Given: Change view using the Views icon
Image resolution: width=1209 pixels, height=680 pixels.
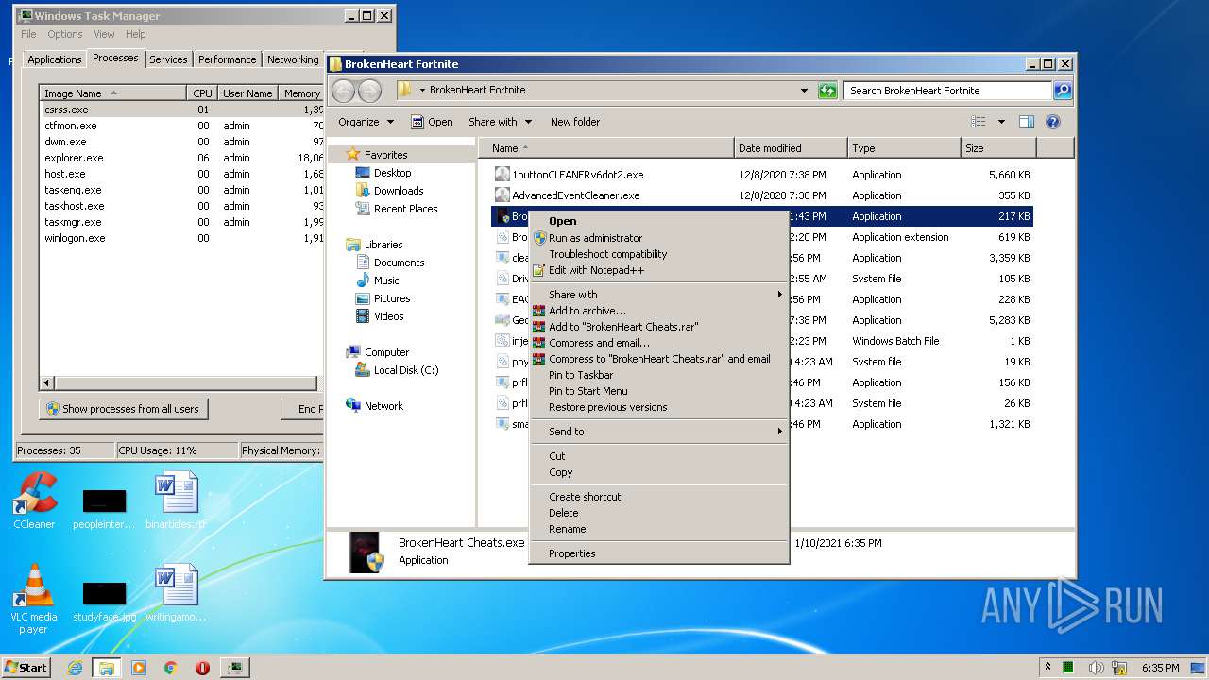Looking at the screenshot, I should coord(979,122).
